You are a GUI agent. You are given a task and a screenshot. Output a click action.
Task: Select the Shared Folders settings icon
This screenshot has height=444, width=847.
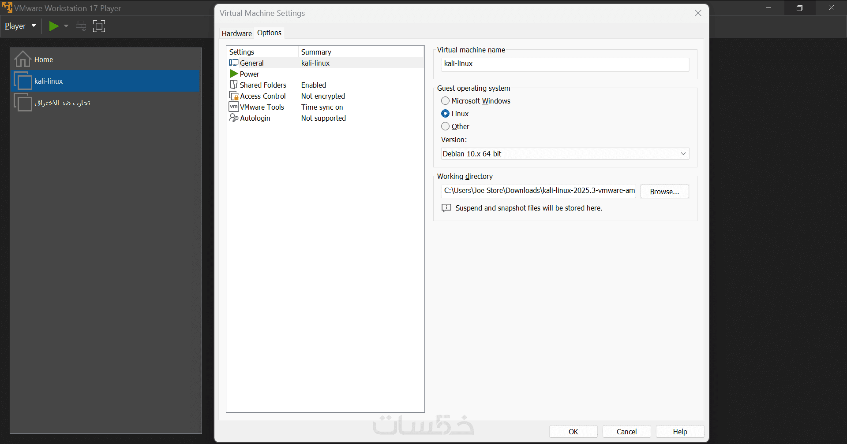234,85
